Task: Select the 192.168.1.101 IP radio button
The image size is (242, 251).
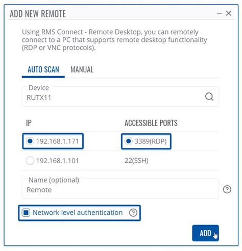Action: (30, 161)
